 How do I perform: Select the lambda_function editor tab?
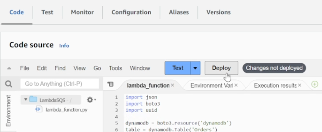tap(148, 85)
